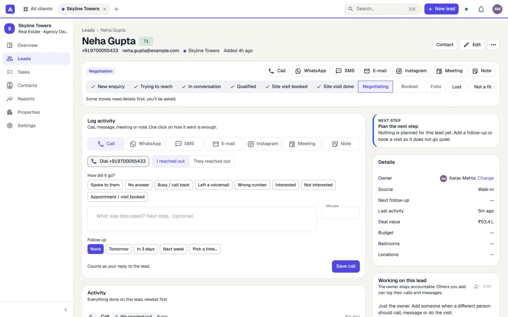Viewport: 508px width, 317px height.
Task: Open the notifications bell
Action: point(481,9)
